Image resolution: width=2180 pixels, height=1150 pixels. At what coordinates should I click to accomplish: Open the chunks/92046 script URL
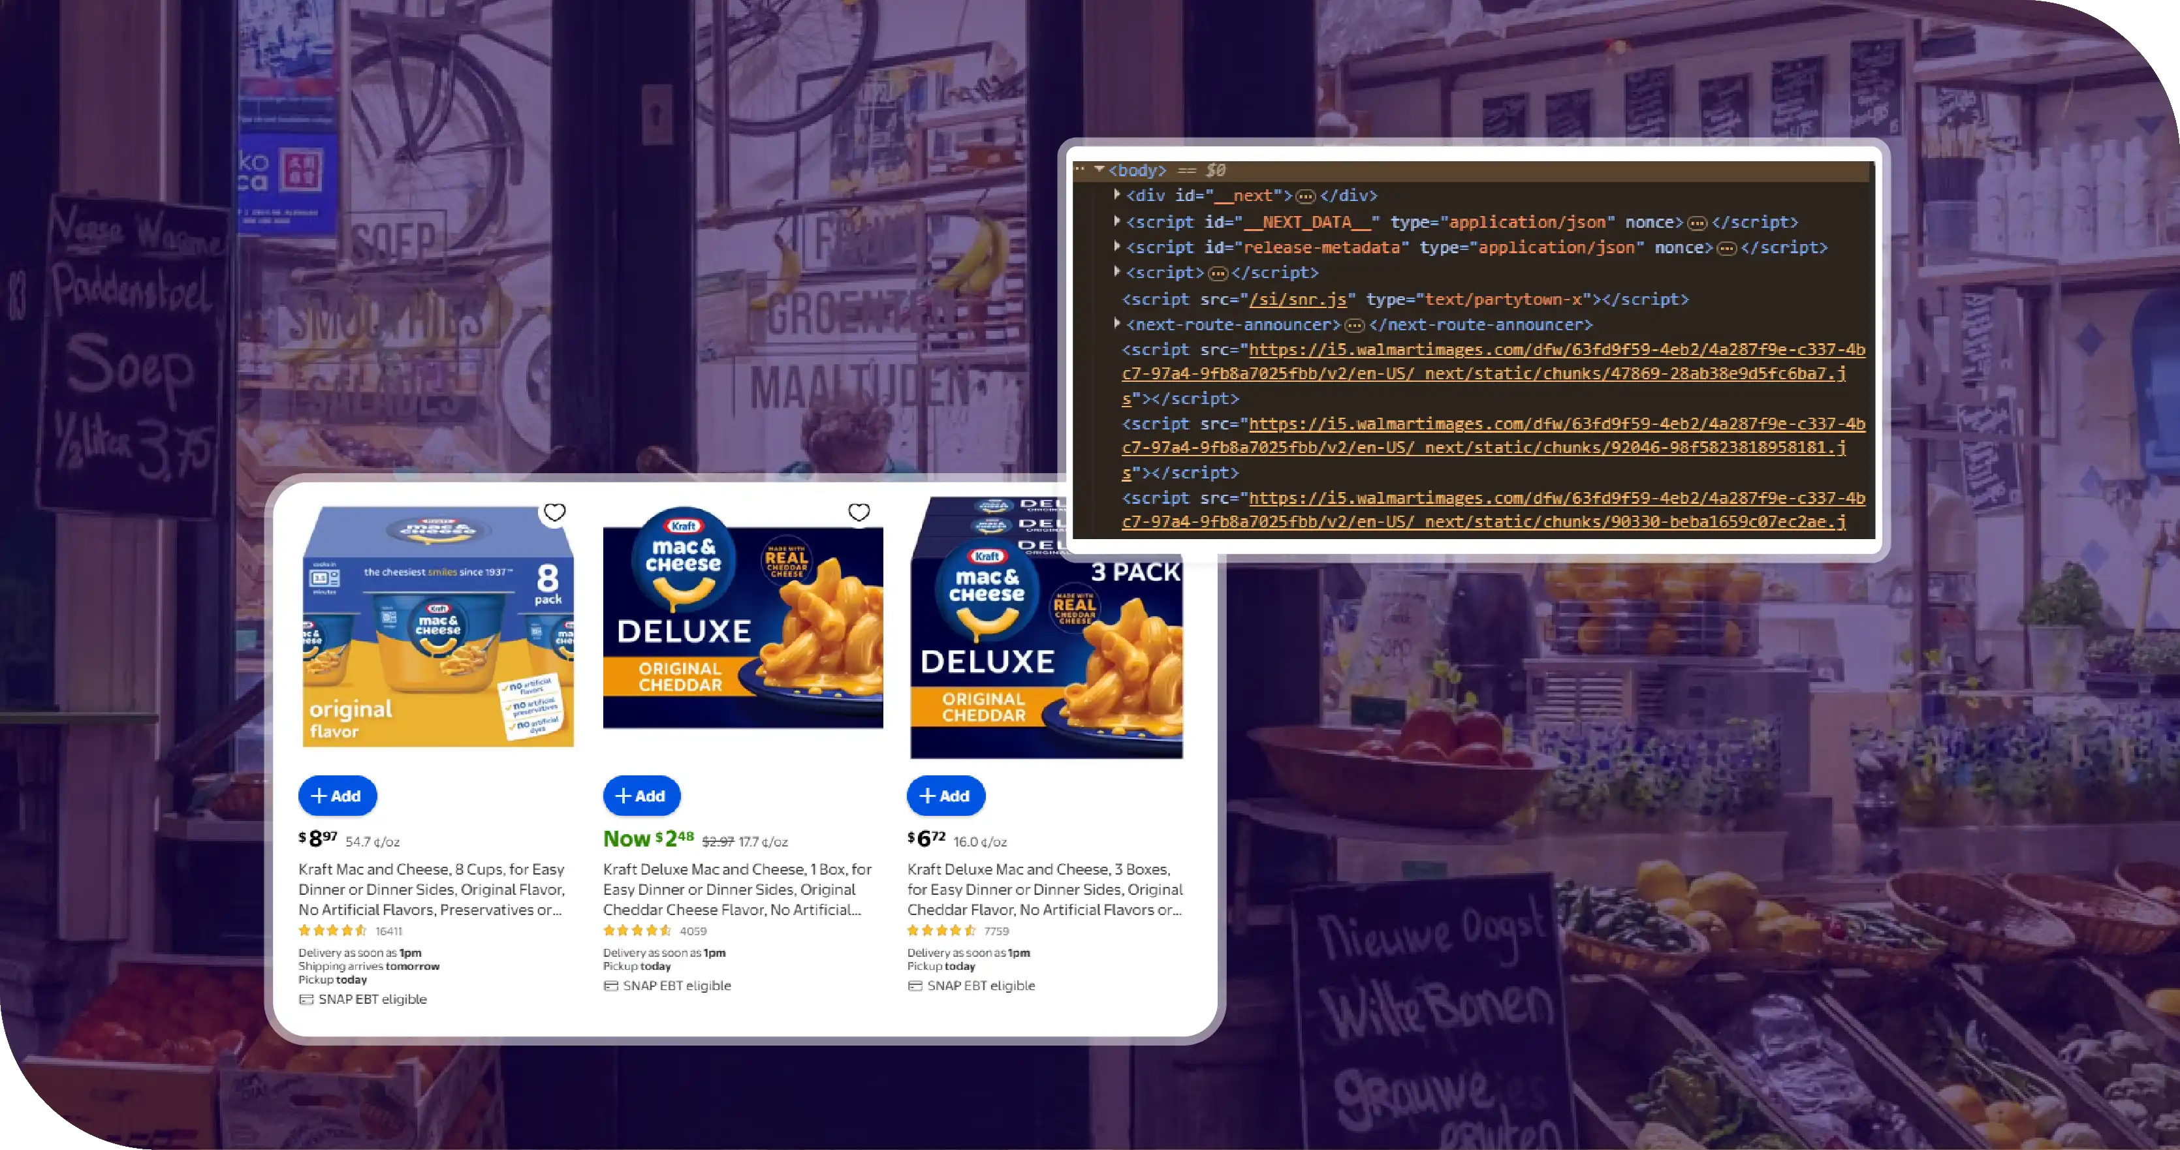[1493, 448]
